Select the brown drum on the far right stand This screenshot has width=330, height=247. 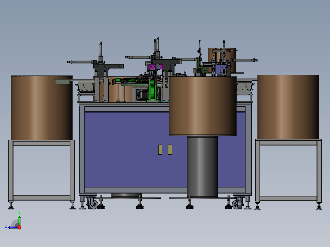tap(288, 107)
